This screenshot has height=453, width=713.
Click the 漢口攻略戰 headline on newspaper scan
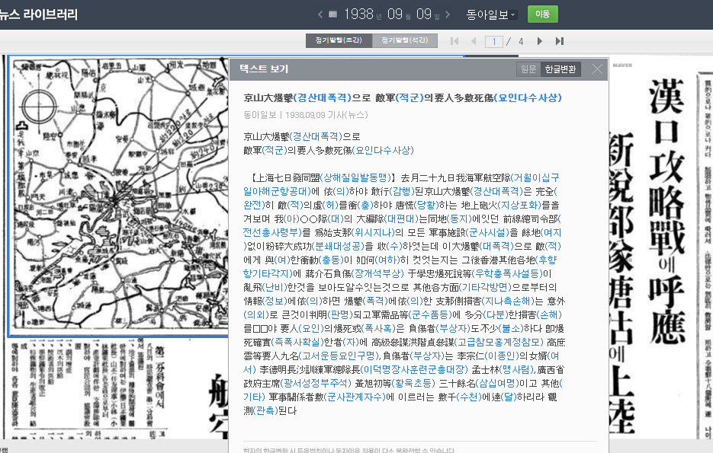(x=666, y=211)
